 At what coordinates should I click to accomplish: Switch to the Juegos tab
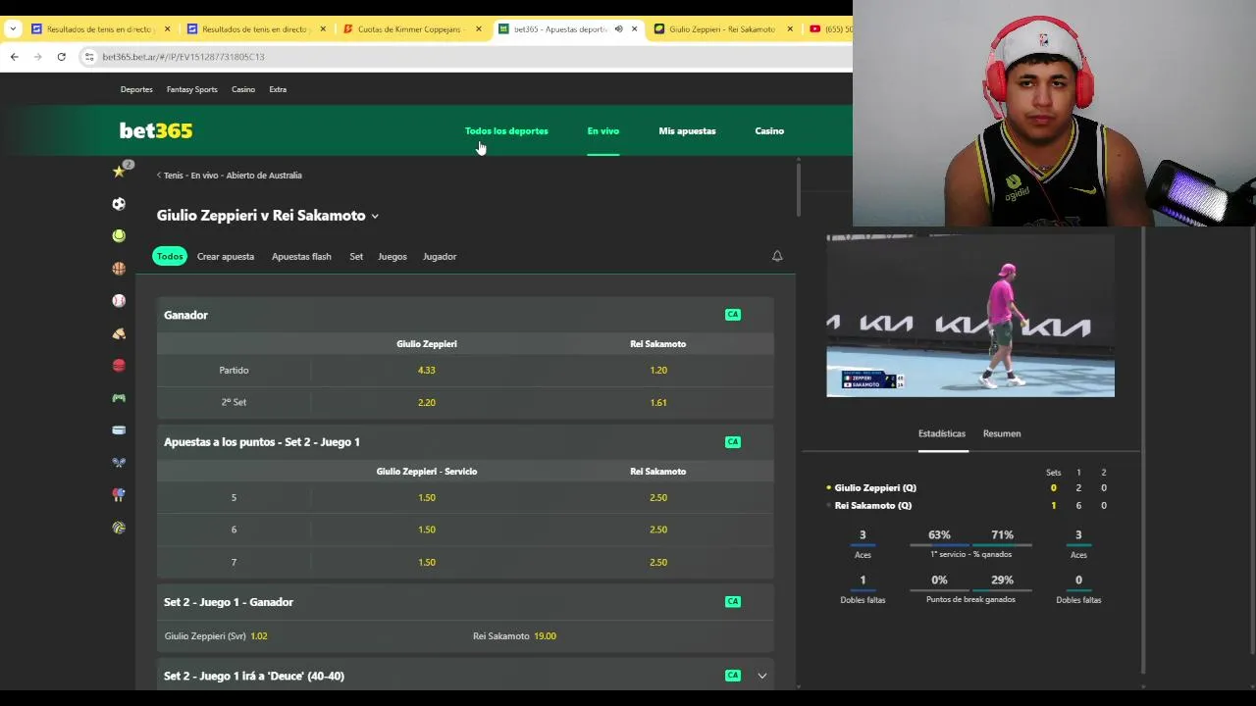pyautogui.click(x=392, y=257)
